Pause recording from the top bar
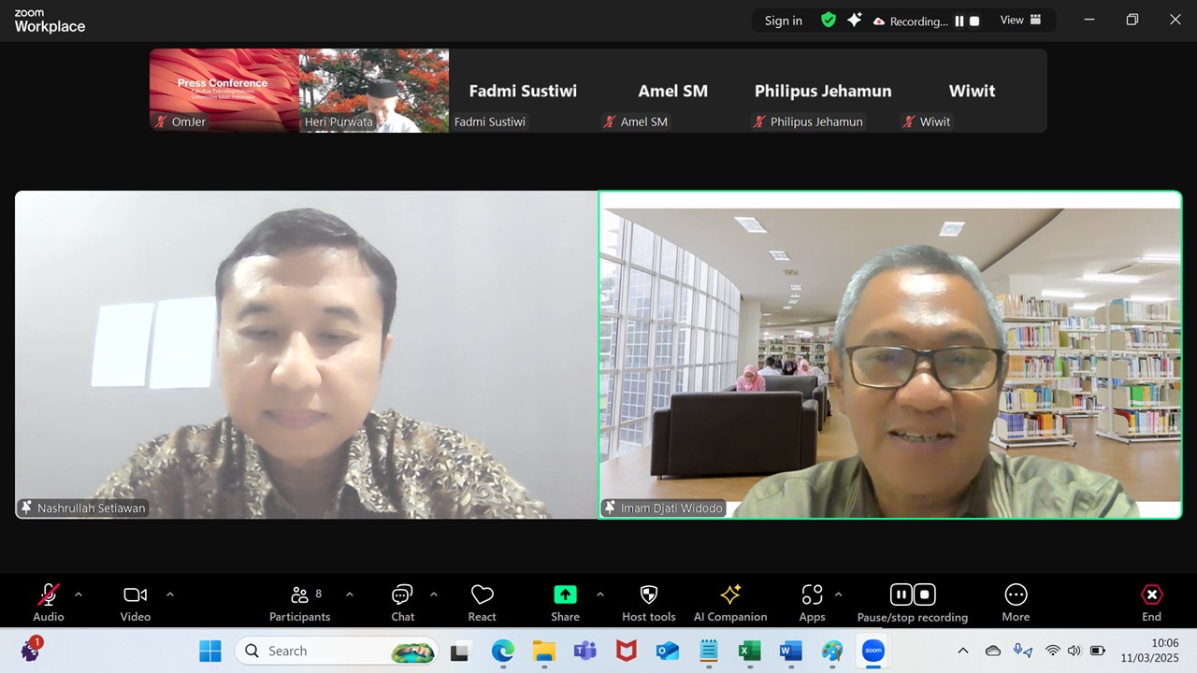 click(959, 21)
